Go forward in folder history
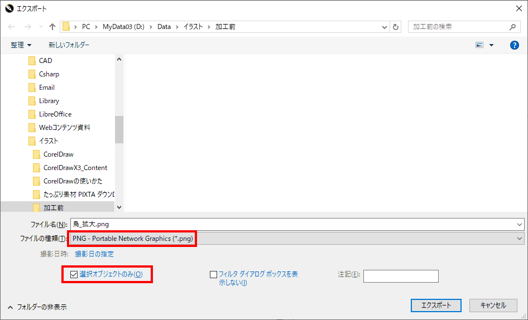Screen dimensions: 528x320 [x=27, y=27]
